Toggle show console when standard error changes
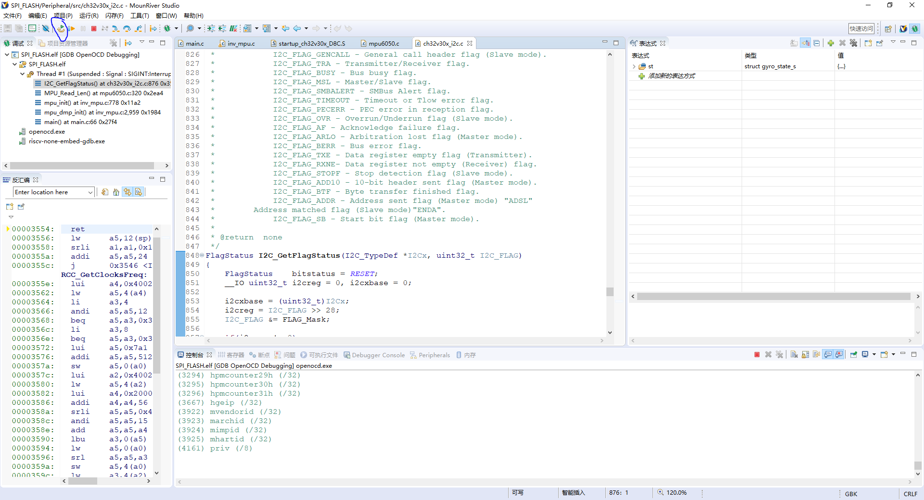The width and height of the screenshot is (924, 500). click(839, 355)
